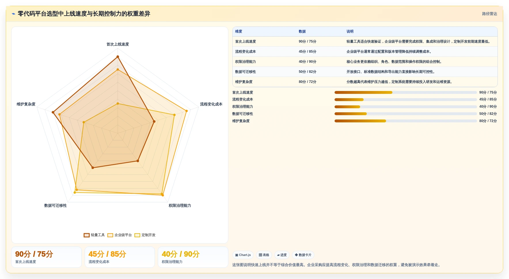Image resolution: width=509 pixels, height=279 pixels.
Task: Click the dashboard title 零代码平台选型
Action: tap(84, 14)
